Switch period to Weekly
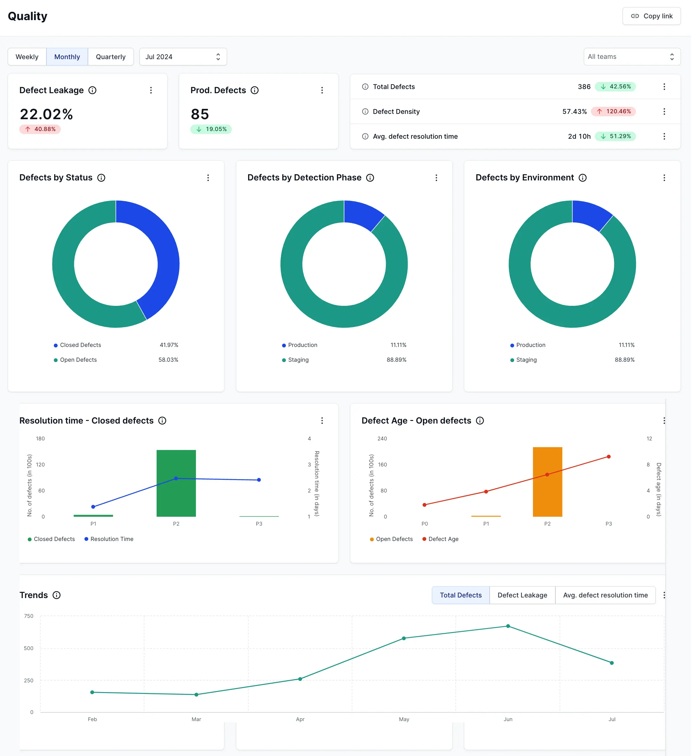691x756 pixels. tap(27, 57)
